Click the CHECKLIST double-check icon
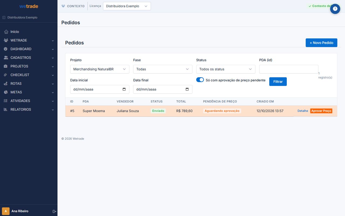345x216 pixels. pos(6,75)
